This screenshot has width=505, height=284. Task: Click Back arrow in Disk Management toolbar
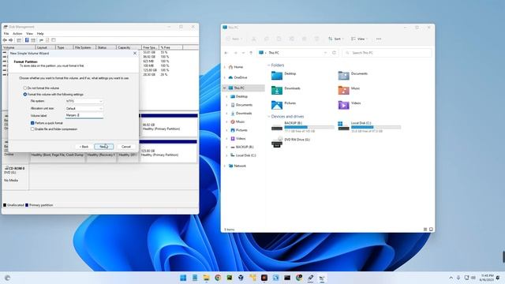(x=5, y=40)
